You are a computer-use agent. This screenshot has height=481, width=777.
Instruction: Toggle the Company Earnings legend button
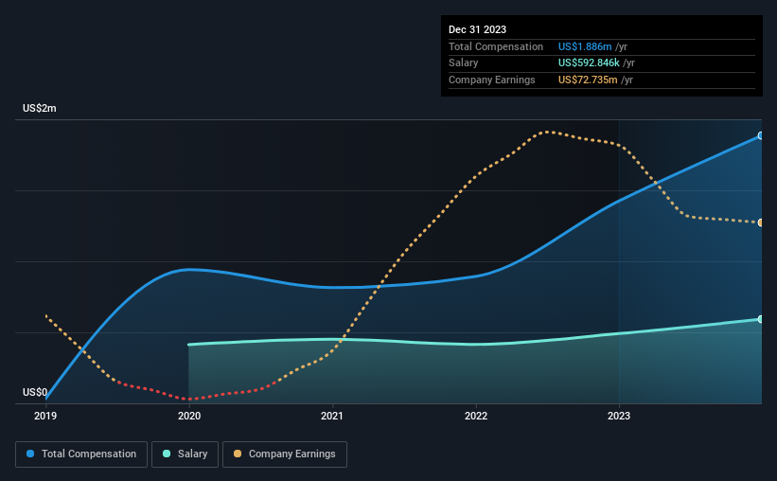point(285,454)
